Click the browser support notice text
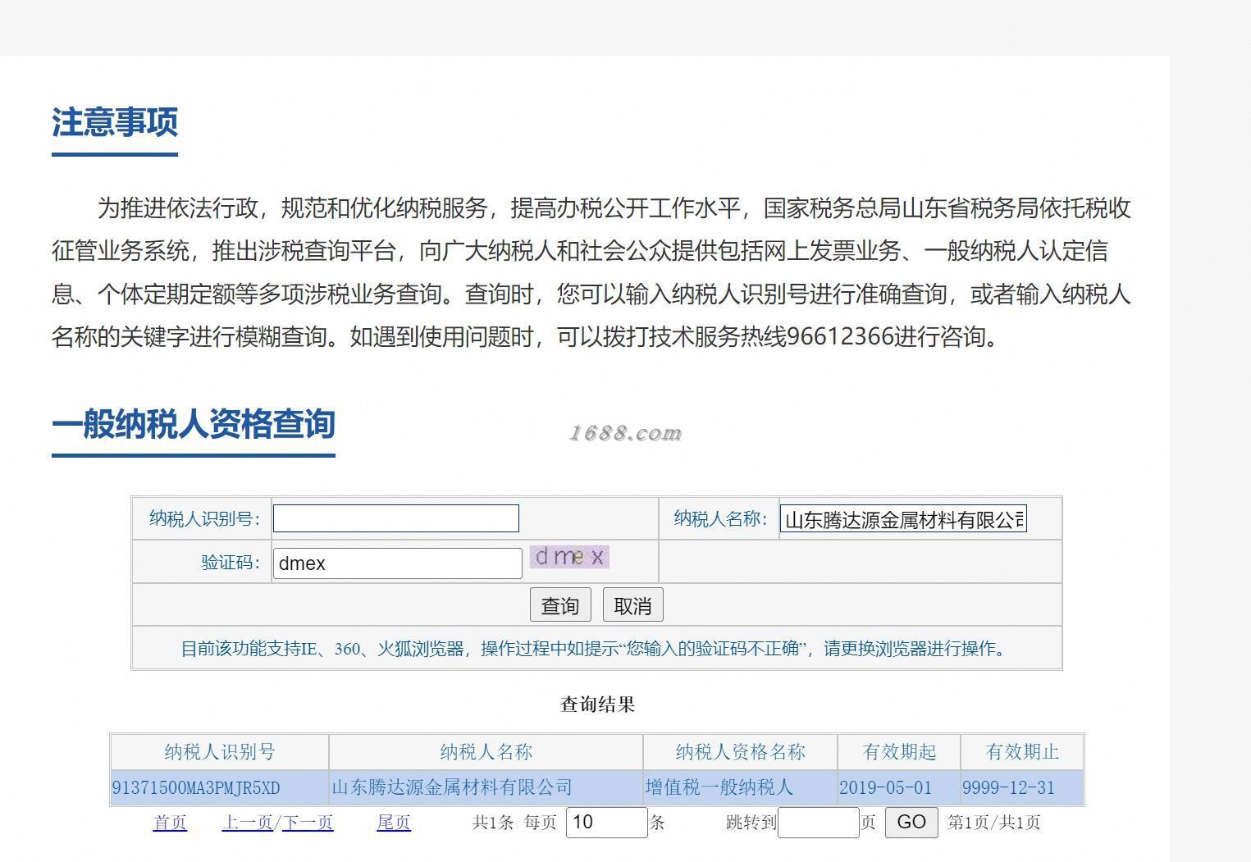The image size is (1251, 862). coord(596,649)
